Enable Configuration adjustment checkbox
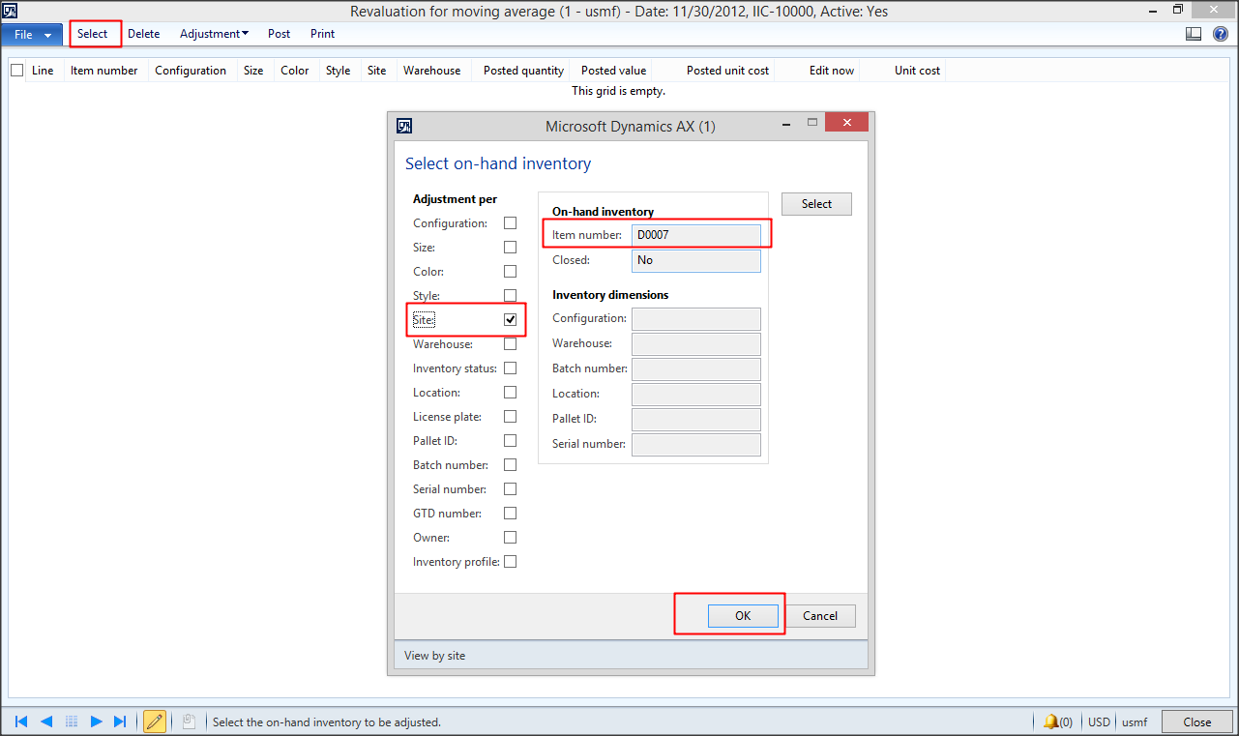Screen dimensions: 1239x736 pos(510,223)
